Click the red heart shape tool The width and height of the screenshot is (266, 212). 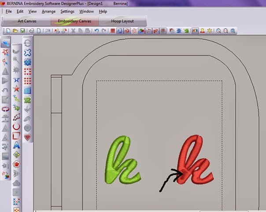(x=27, y=137)
